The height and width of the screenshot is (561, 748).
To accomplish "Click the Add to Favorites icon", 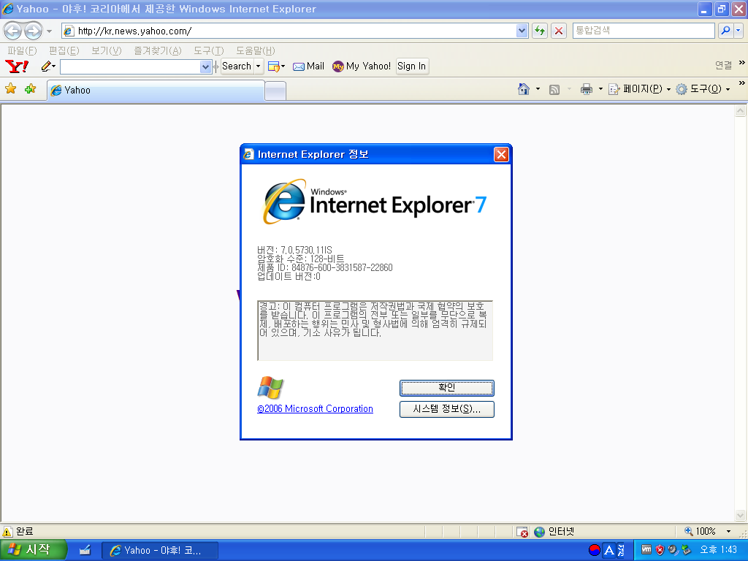I will coord(30,88).
